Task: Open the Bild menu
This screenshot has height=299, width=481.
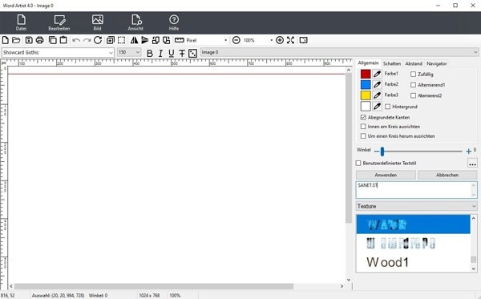Action: 98,22
